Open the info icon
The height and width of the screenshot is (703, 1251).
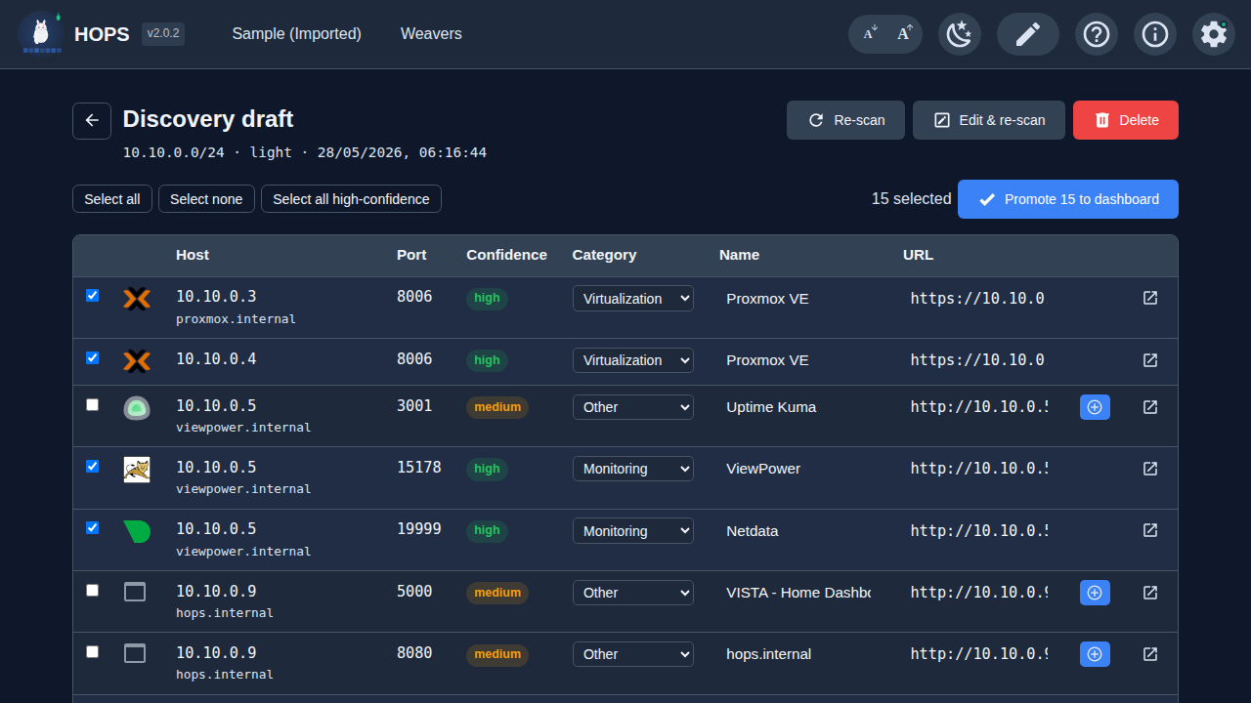click(1155, 34)
